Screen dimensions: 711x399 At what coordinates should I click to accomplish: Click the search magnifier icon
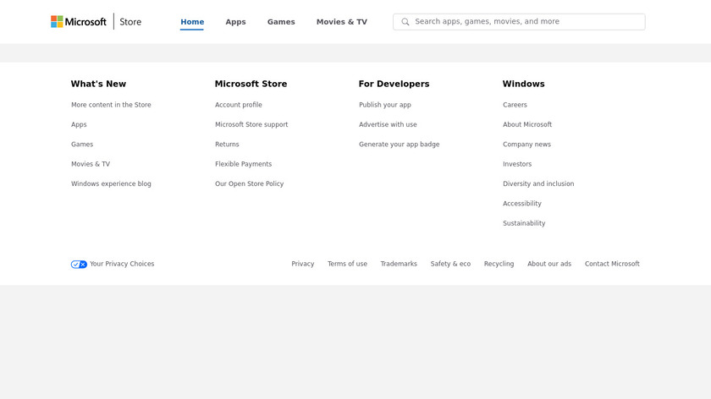[x=405, y=22]
